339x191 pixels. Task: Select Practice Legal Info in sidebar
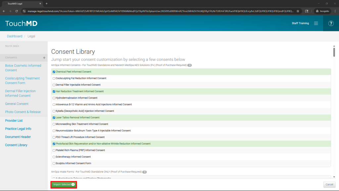[18, 129]
